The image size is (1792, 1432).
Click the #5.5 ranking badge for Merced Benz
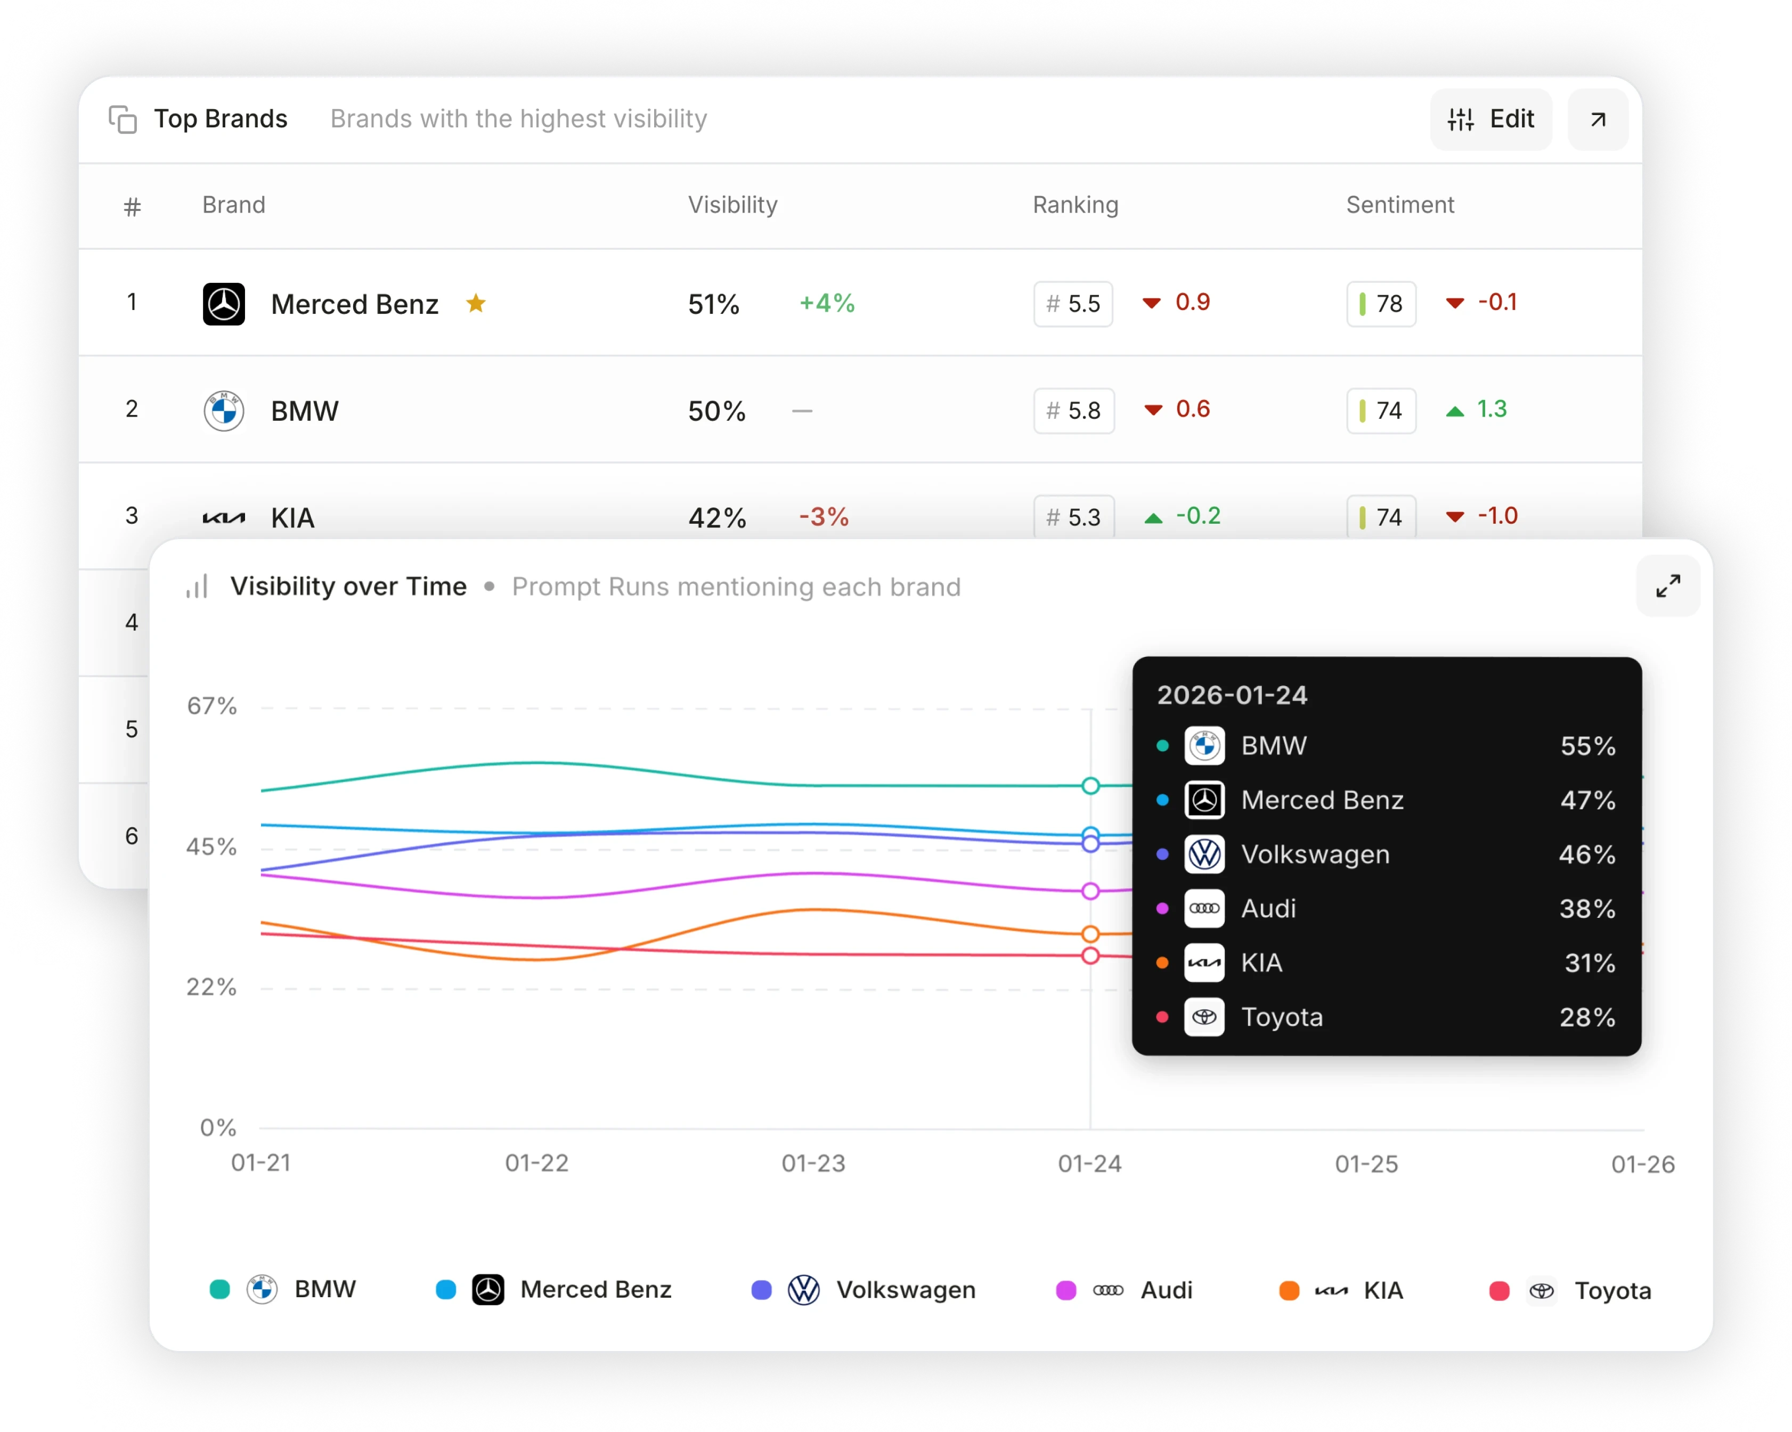click(1073, 304)
